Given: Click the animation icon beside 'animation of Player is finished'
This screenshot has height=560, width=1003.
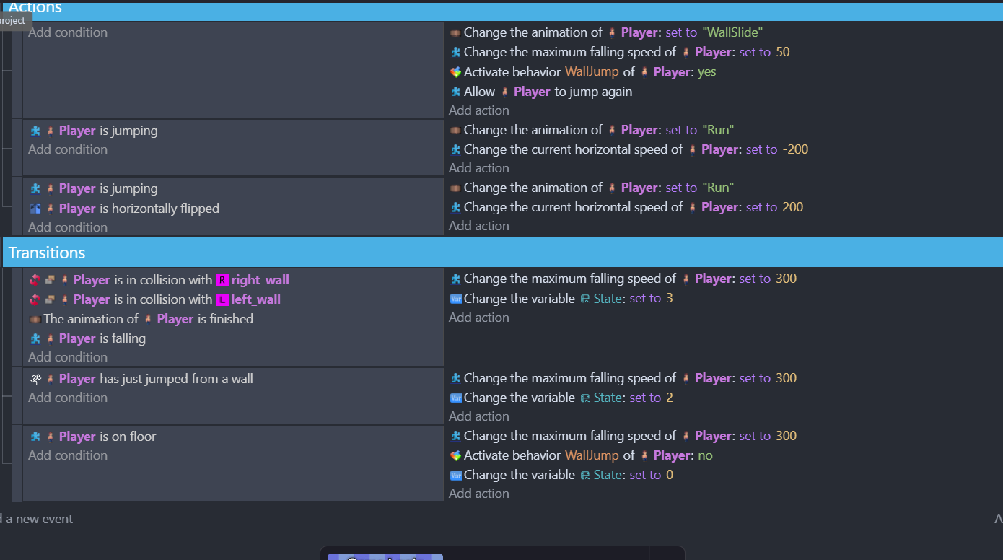Looking at the screenshot, I should pos(35,319).
